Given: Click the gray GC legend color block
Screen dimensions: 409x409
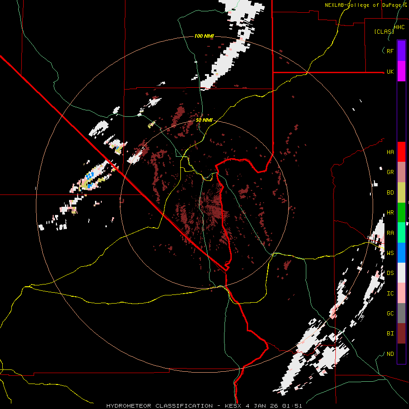Looking at the screenshot, I should tap(401, 313).
